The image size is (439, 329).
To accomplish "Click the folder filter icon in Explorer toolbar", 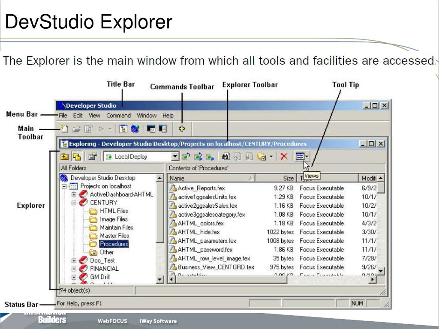I will point(262,157).
